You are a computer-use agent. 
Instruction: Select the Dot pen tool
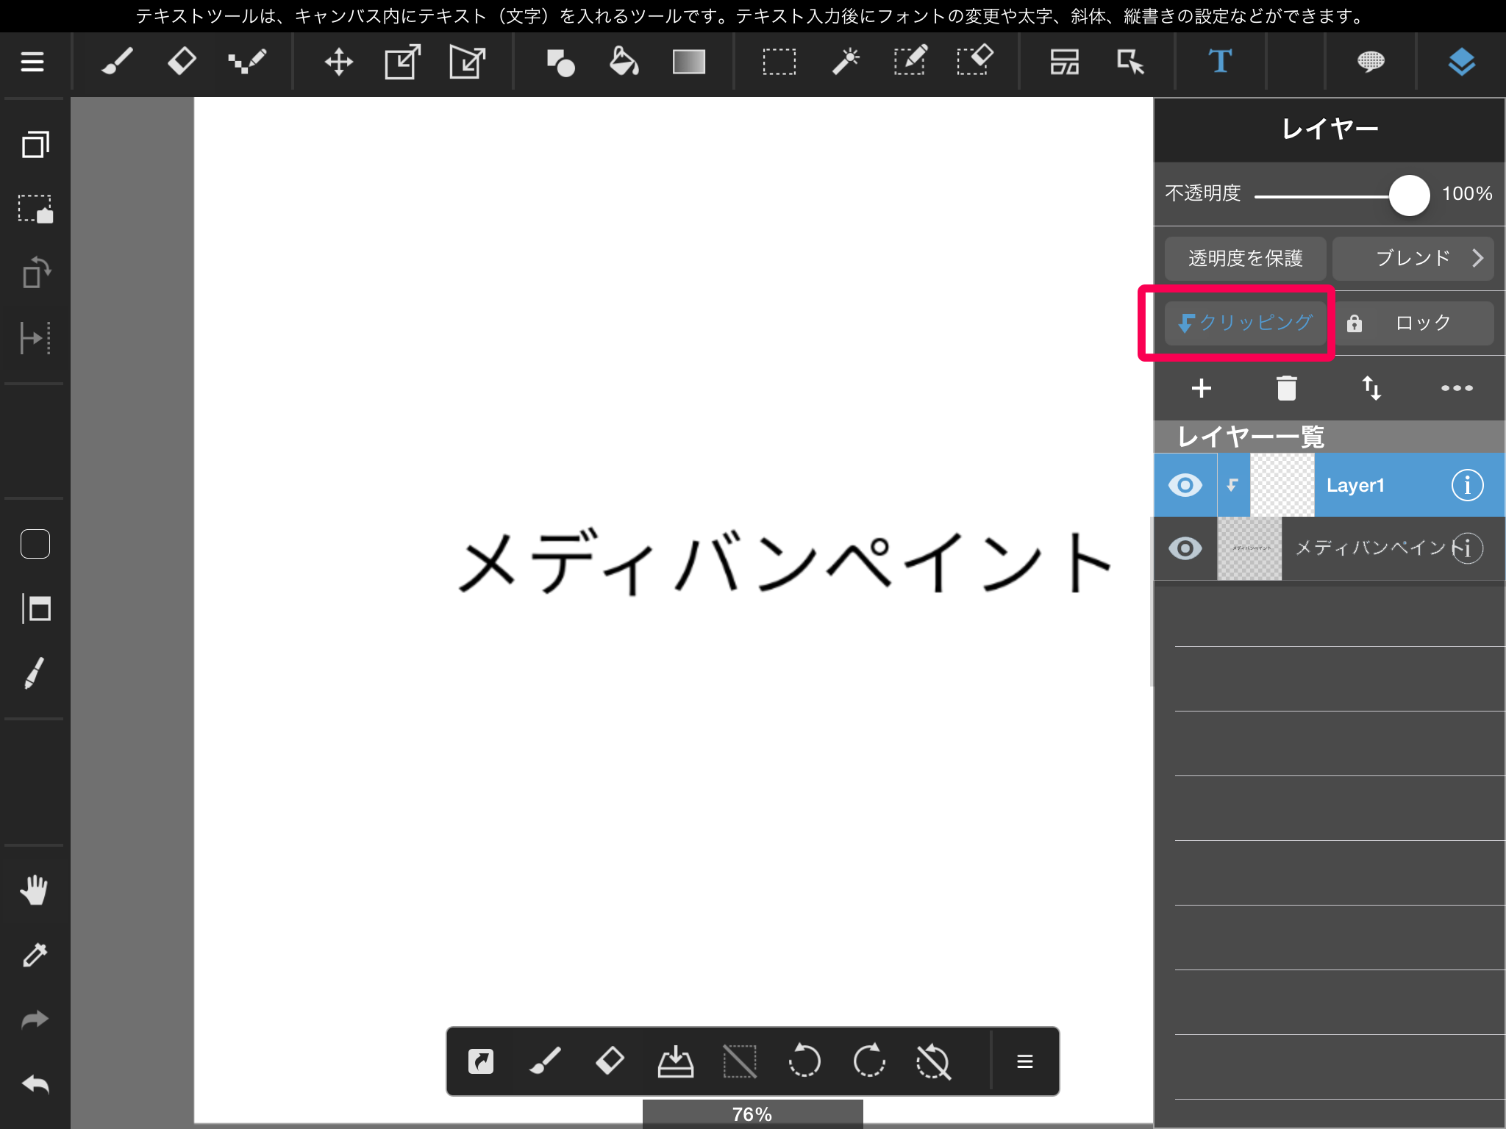coord(247,62)
